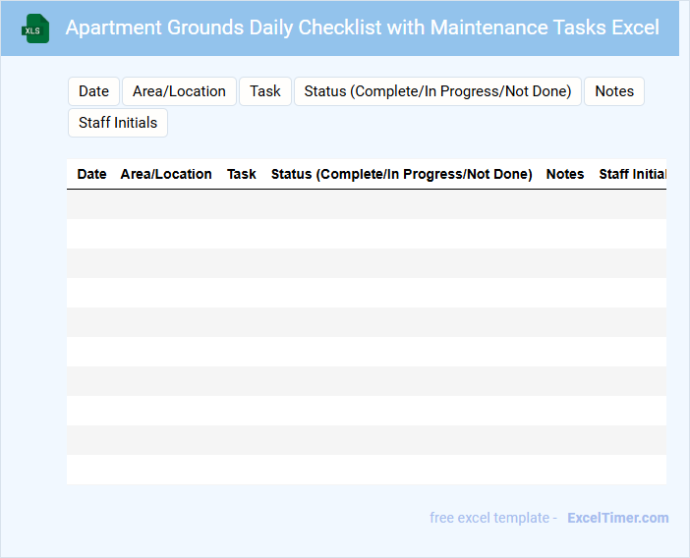Screen dimensions: 690x558
Task: Select the second empty table row
Action: [366, 234]
